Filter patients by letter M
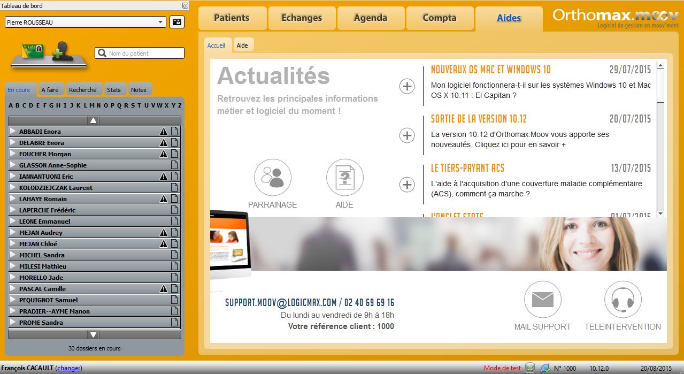 [x=92, y=105]
